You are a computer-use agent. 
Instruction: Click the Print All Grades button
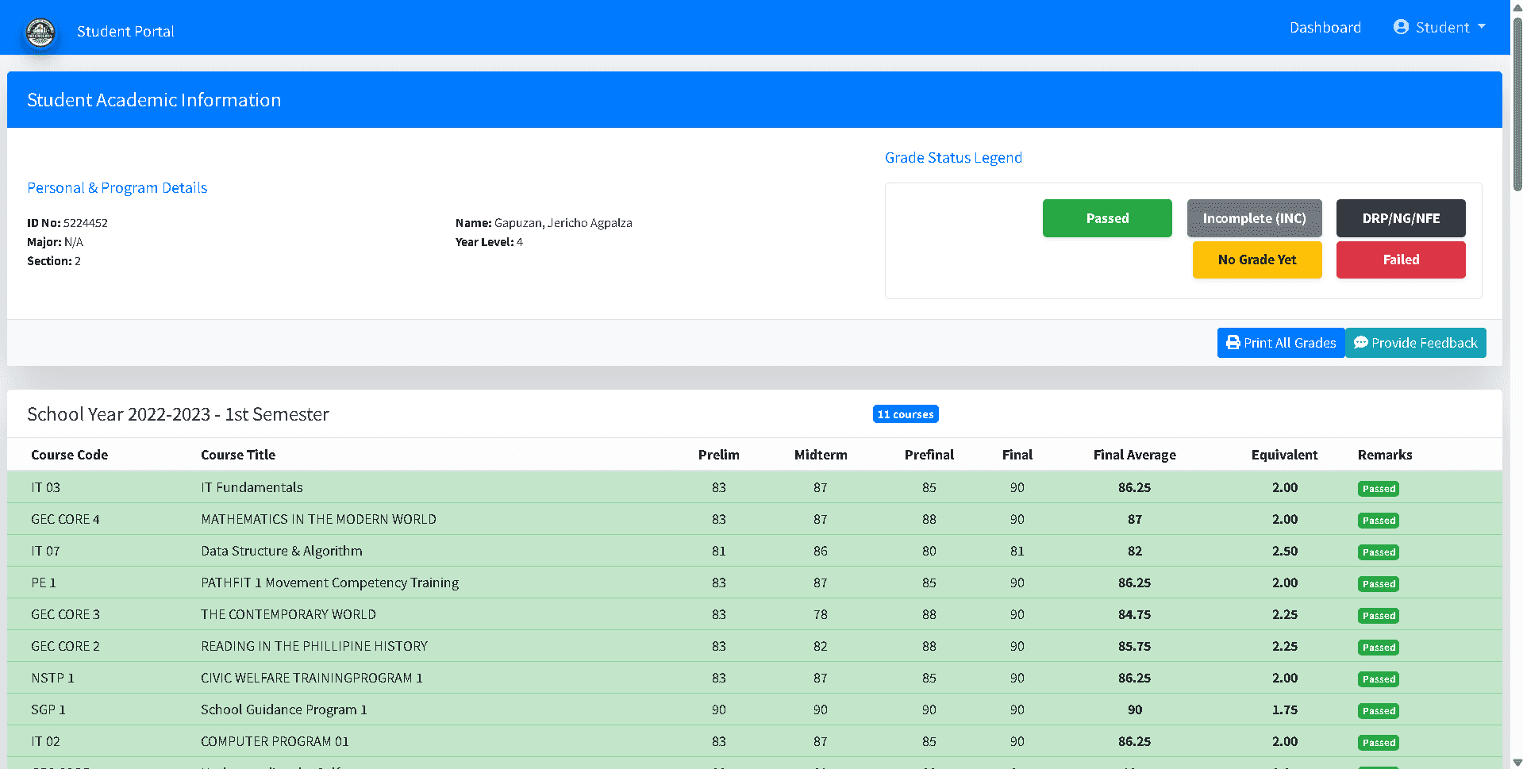pos(1281,343)
